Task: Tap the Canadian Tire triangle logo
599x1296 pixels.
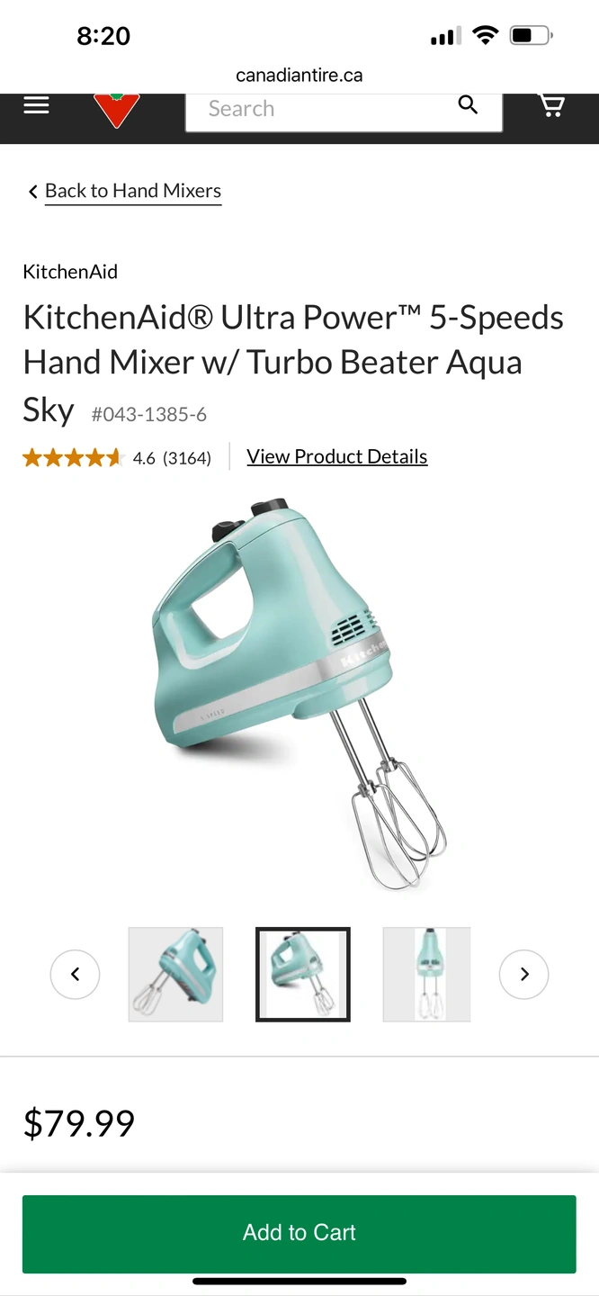Action: (117, 109)
